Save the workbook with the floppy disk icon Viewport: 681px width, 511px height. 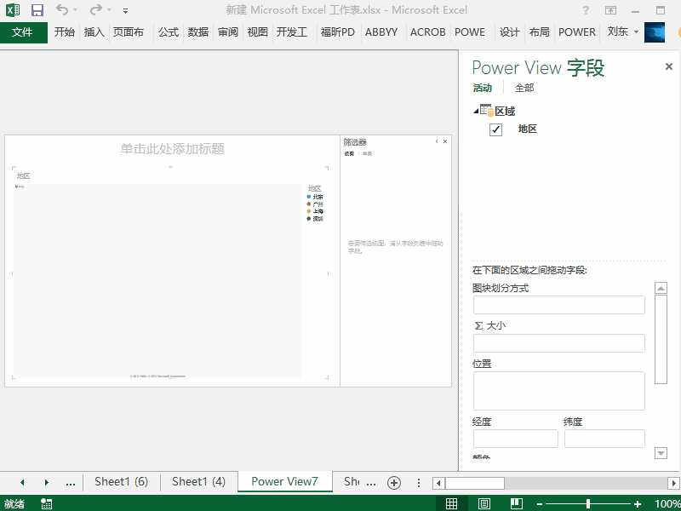37,10
